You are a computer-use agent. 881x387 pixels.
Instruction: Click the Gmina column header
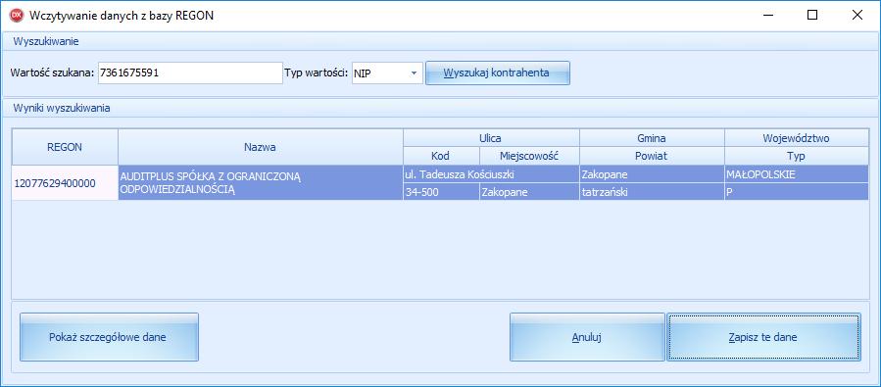(x=652, y=137)
